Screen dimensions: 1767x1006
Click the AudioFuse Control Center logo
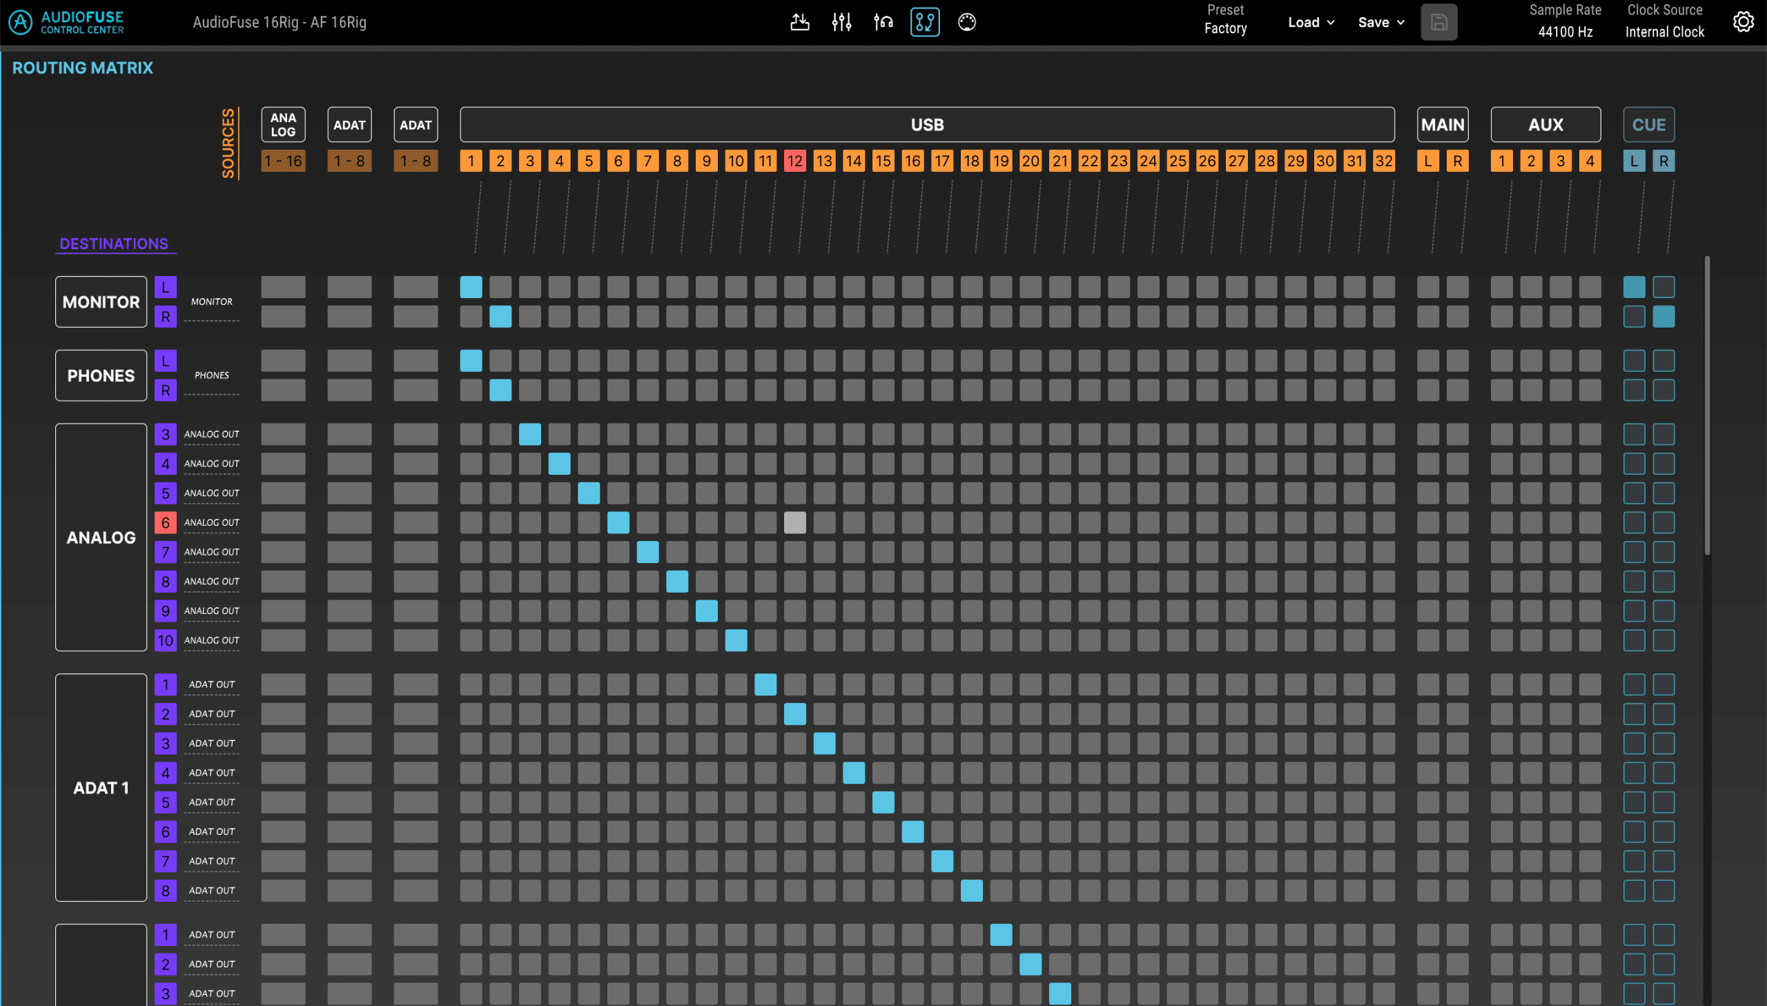click(x=66, y=22)
